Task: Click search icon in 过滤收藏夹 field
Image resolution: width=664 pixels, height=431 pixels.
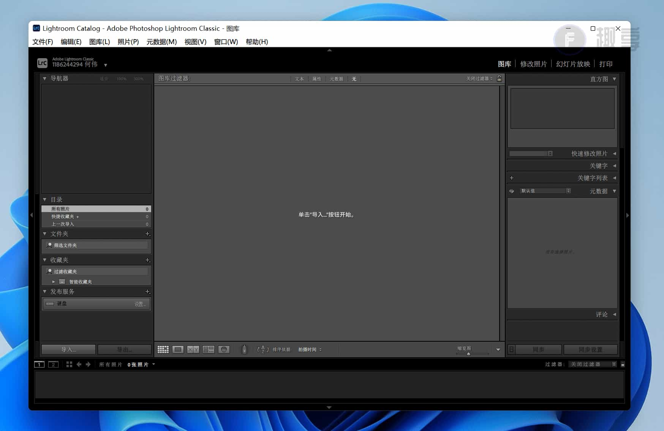Action: pyautogui.click(x=49, y=271)
